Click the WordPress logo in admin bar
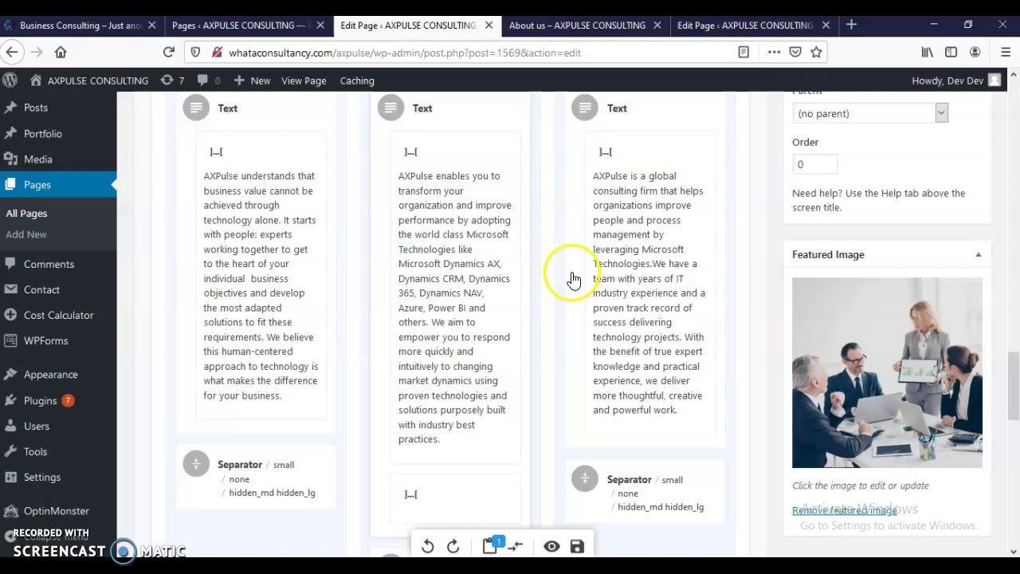Screen dimensions: 1020x574 click(10, 81)
